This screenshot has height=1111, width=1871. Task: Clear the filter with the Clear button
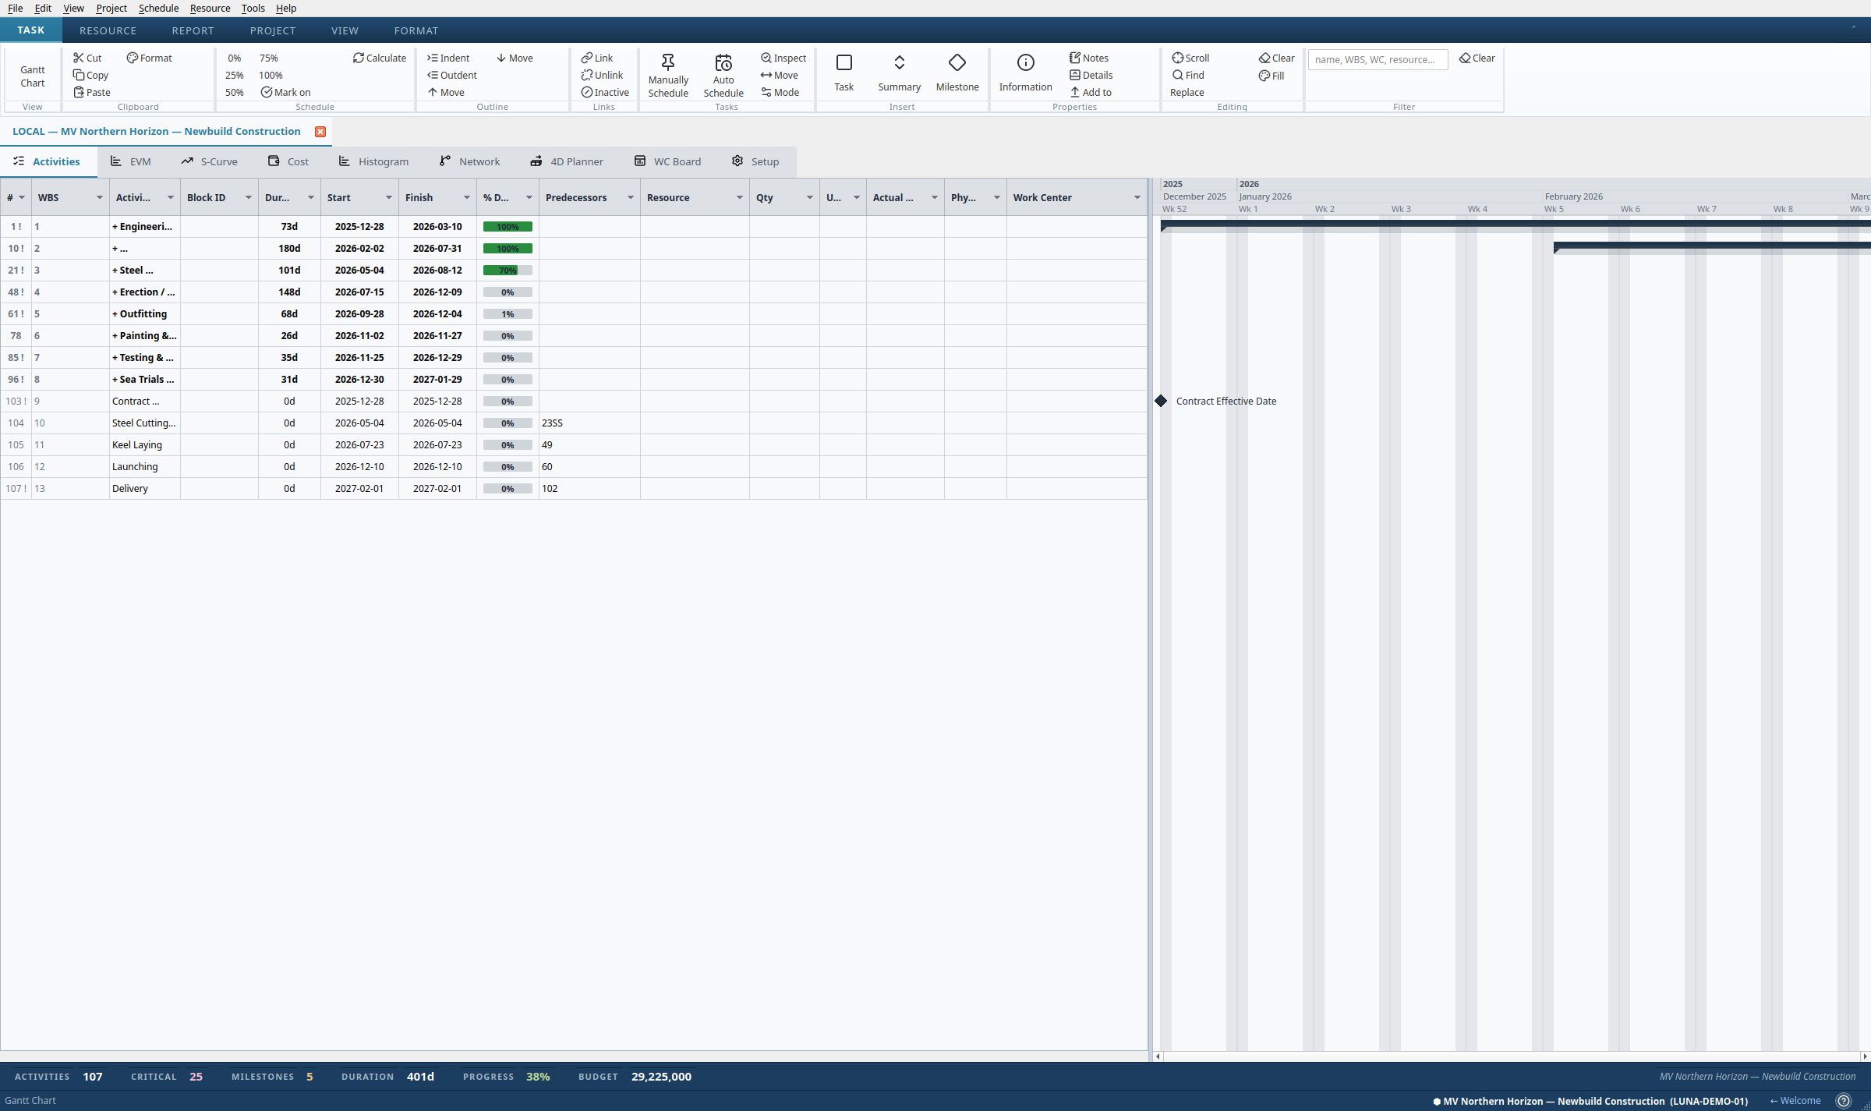point(1477,58)
